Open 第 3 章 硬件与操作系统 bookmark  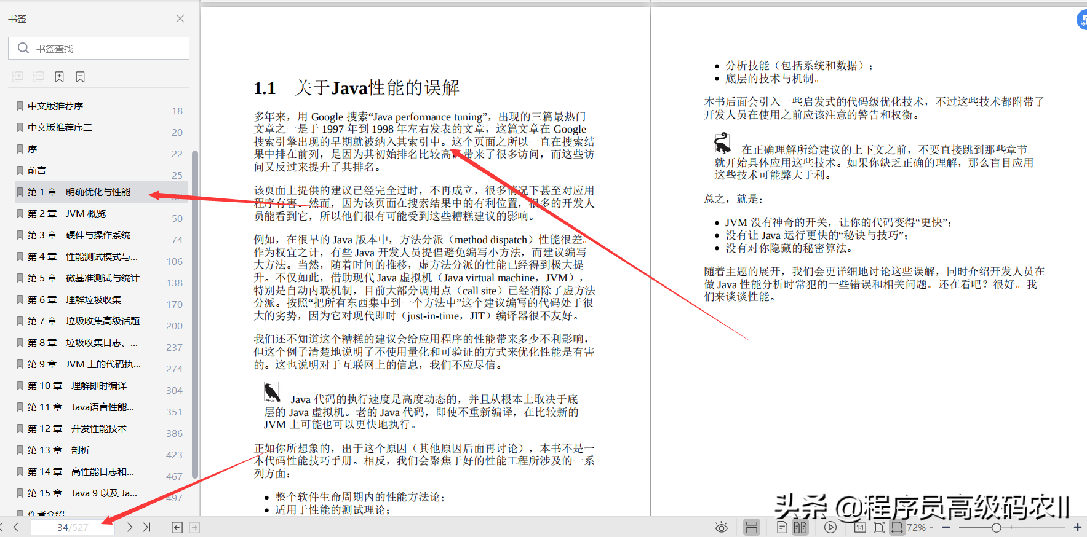79,235
